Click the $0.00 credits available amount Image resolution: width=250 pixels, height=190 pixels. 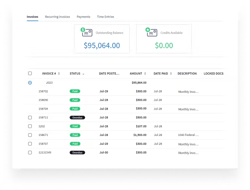(x=164, y=46)
